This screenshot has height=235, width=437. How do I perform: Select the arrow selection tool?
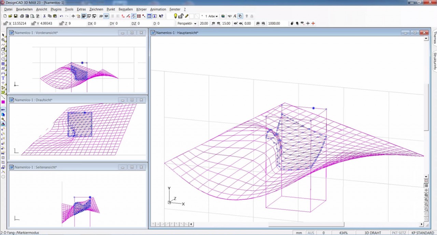pyautogui.click(x=3, y=34)
